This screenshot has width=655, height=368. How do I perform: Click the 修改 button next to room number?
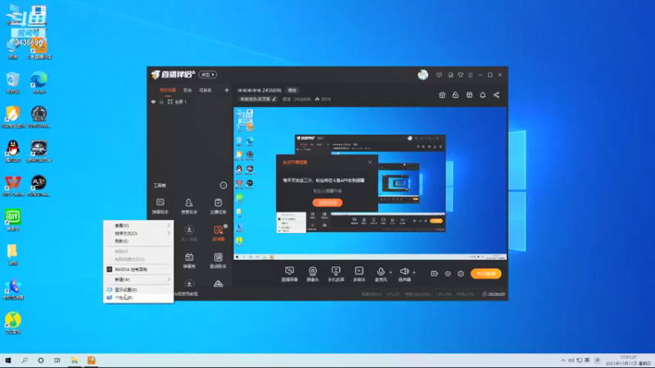pos(292,90)
